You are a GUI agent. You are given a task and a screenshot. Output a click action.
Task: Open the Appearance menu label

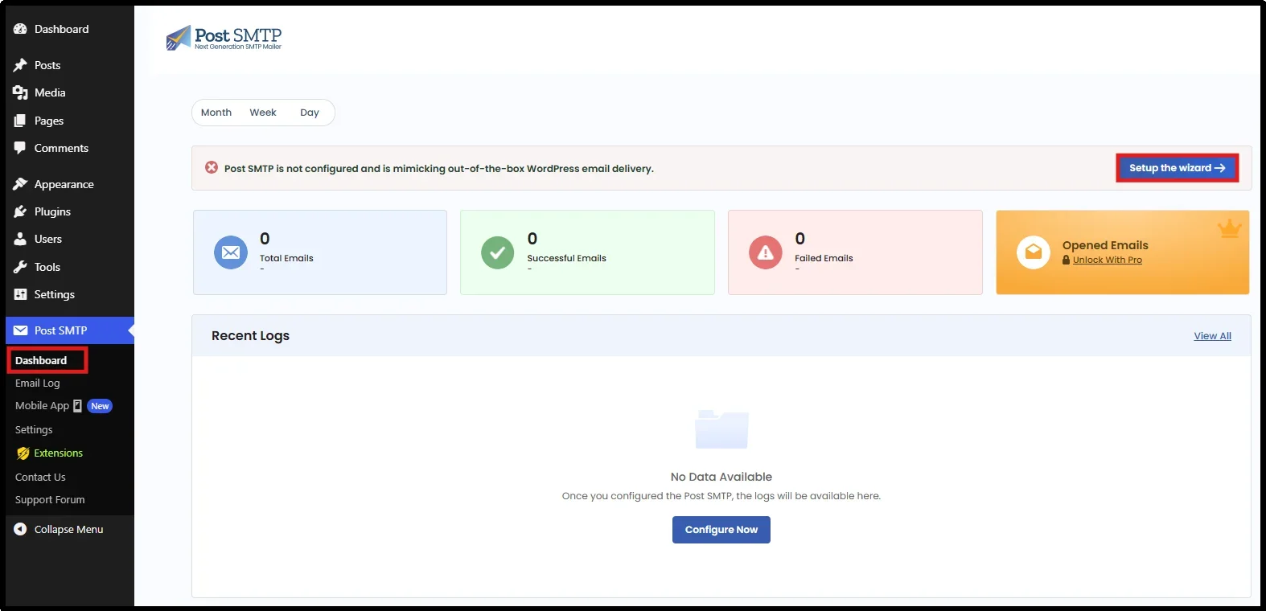(x=64, y=184)
